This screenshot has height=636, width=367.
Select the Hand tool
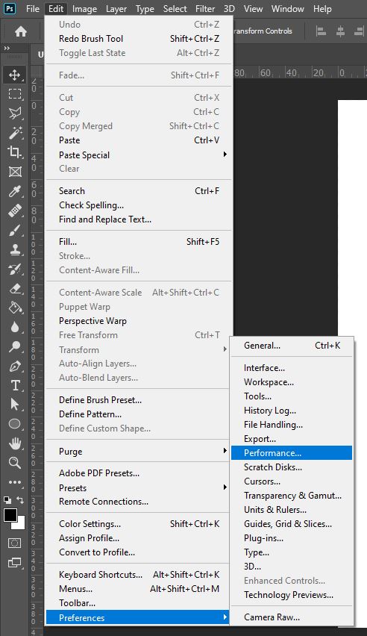15,443
